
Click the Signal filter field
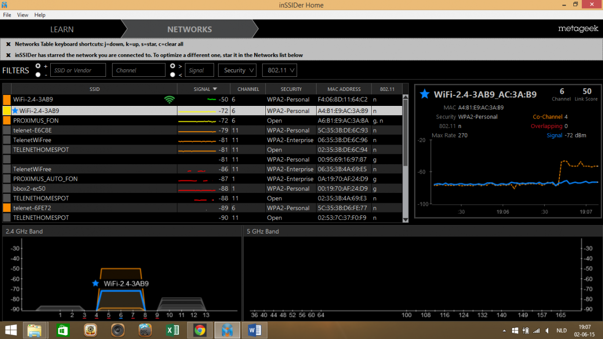click(199, 70)
